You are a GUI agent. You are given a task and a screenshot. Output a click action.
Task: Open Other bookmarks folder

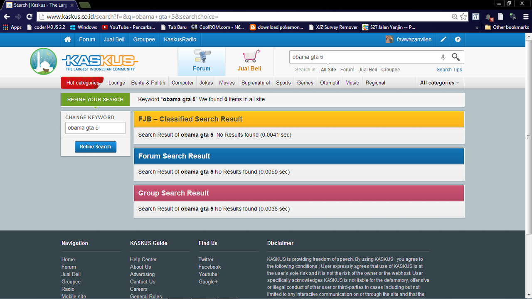coord(507,27)
